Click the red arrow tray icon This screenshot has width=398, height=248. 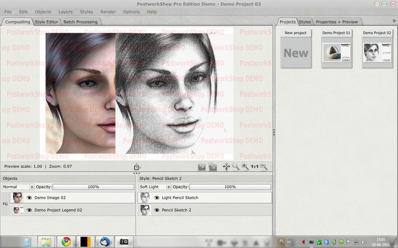tap(303, 242)
